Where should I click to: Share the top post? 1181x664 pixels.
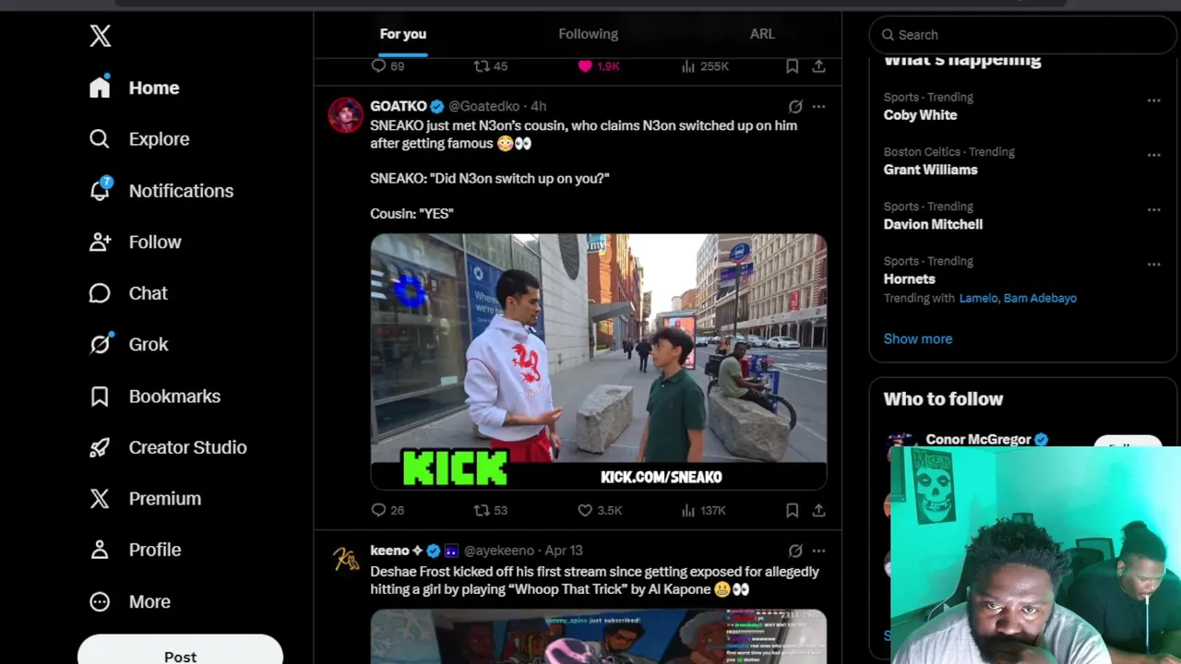point(818,66)
